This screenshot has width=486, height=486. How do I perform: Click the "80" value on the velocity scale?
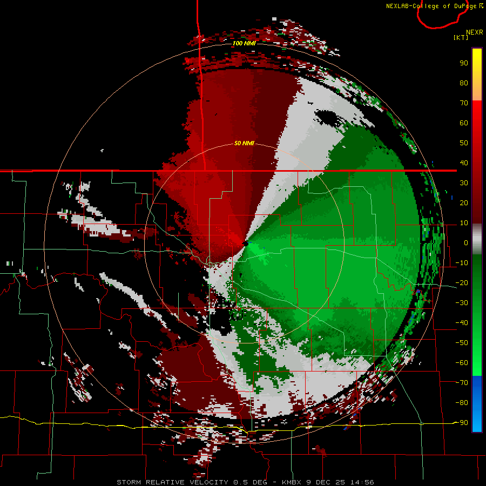464,83
